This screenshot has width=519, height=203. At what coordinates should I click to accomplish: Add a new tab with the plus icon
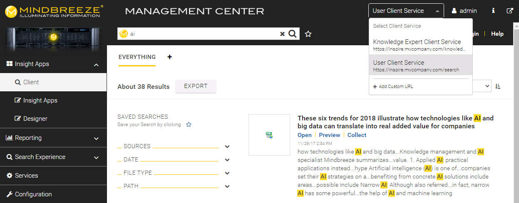tap(169, 57)
